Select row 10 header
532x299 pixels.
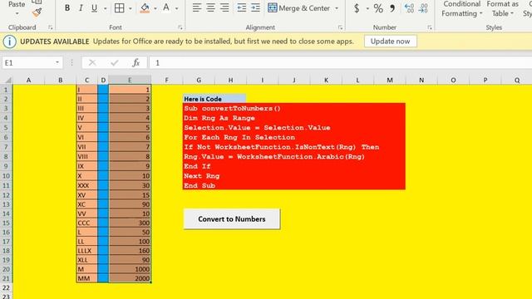[x=6, y=176]
